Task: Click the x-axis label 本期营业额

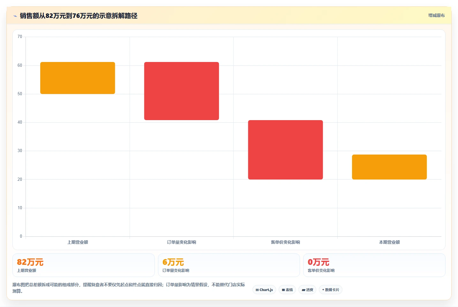Action: point(389,242)
